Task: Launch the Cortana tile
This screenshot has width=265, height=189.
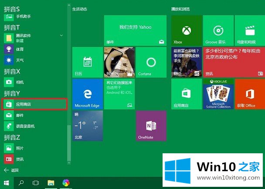Action: pyautogui.click(x=151, y=62)
